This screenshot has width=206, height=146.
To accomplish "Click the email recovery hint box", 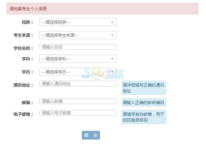I will pyautogui.click(x=144, y=117).
